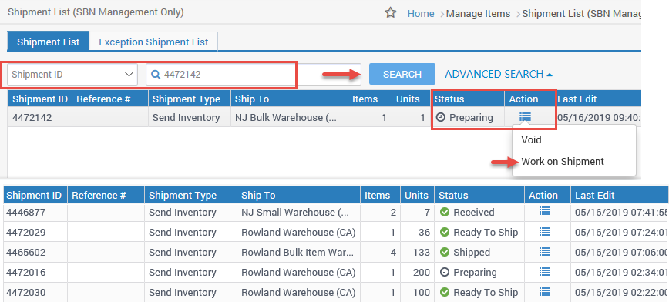Click the 133 units cell
This screenshot has height=302, width=669.
tap(417, 252)
